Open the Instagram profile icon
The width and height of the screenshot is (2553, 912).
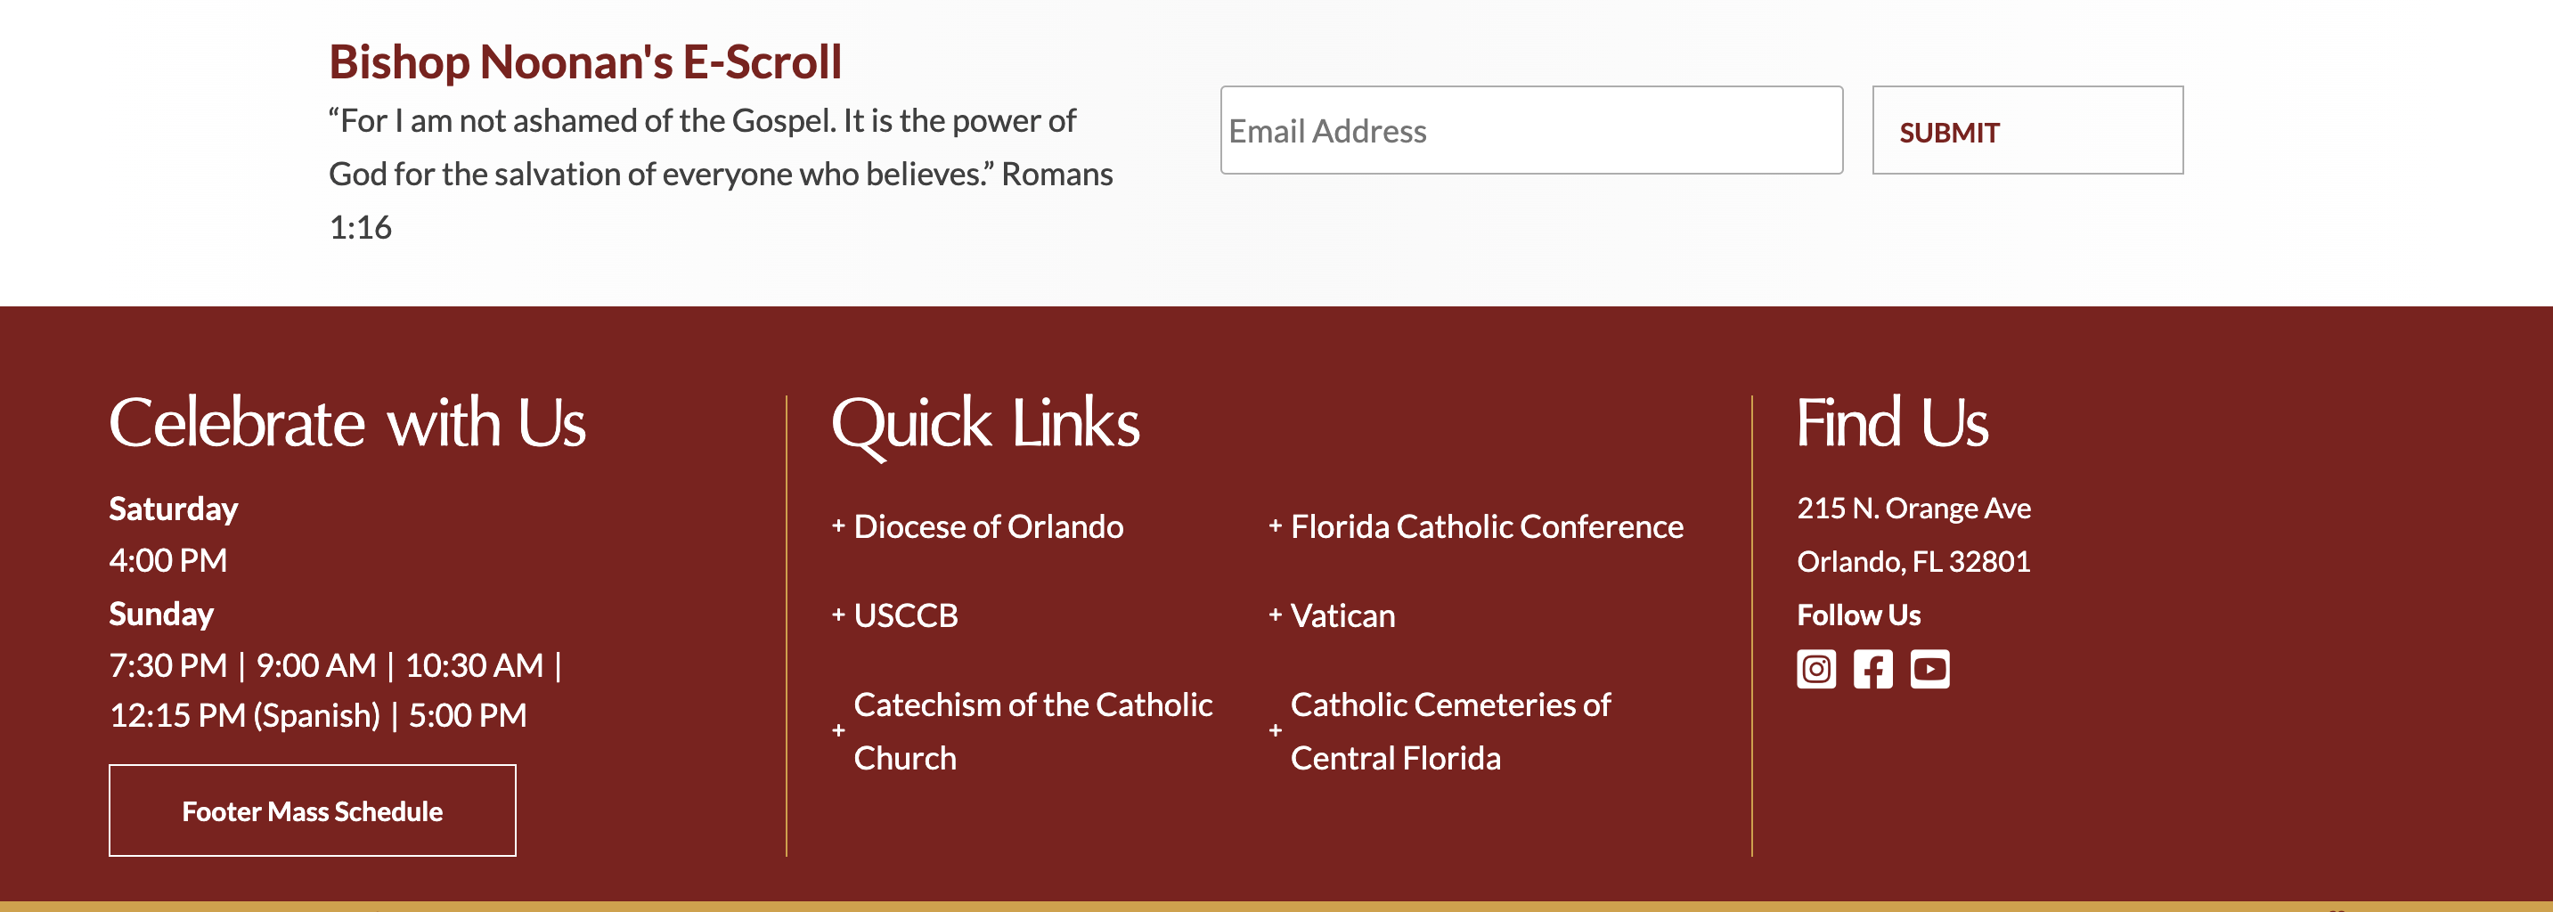[x=1815, y=669]
